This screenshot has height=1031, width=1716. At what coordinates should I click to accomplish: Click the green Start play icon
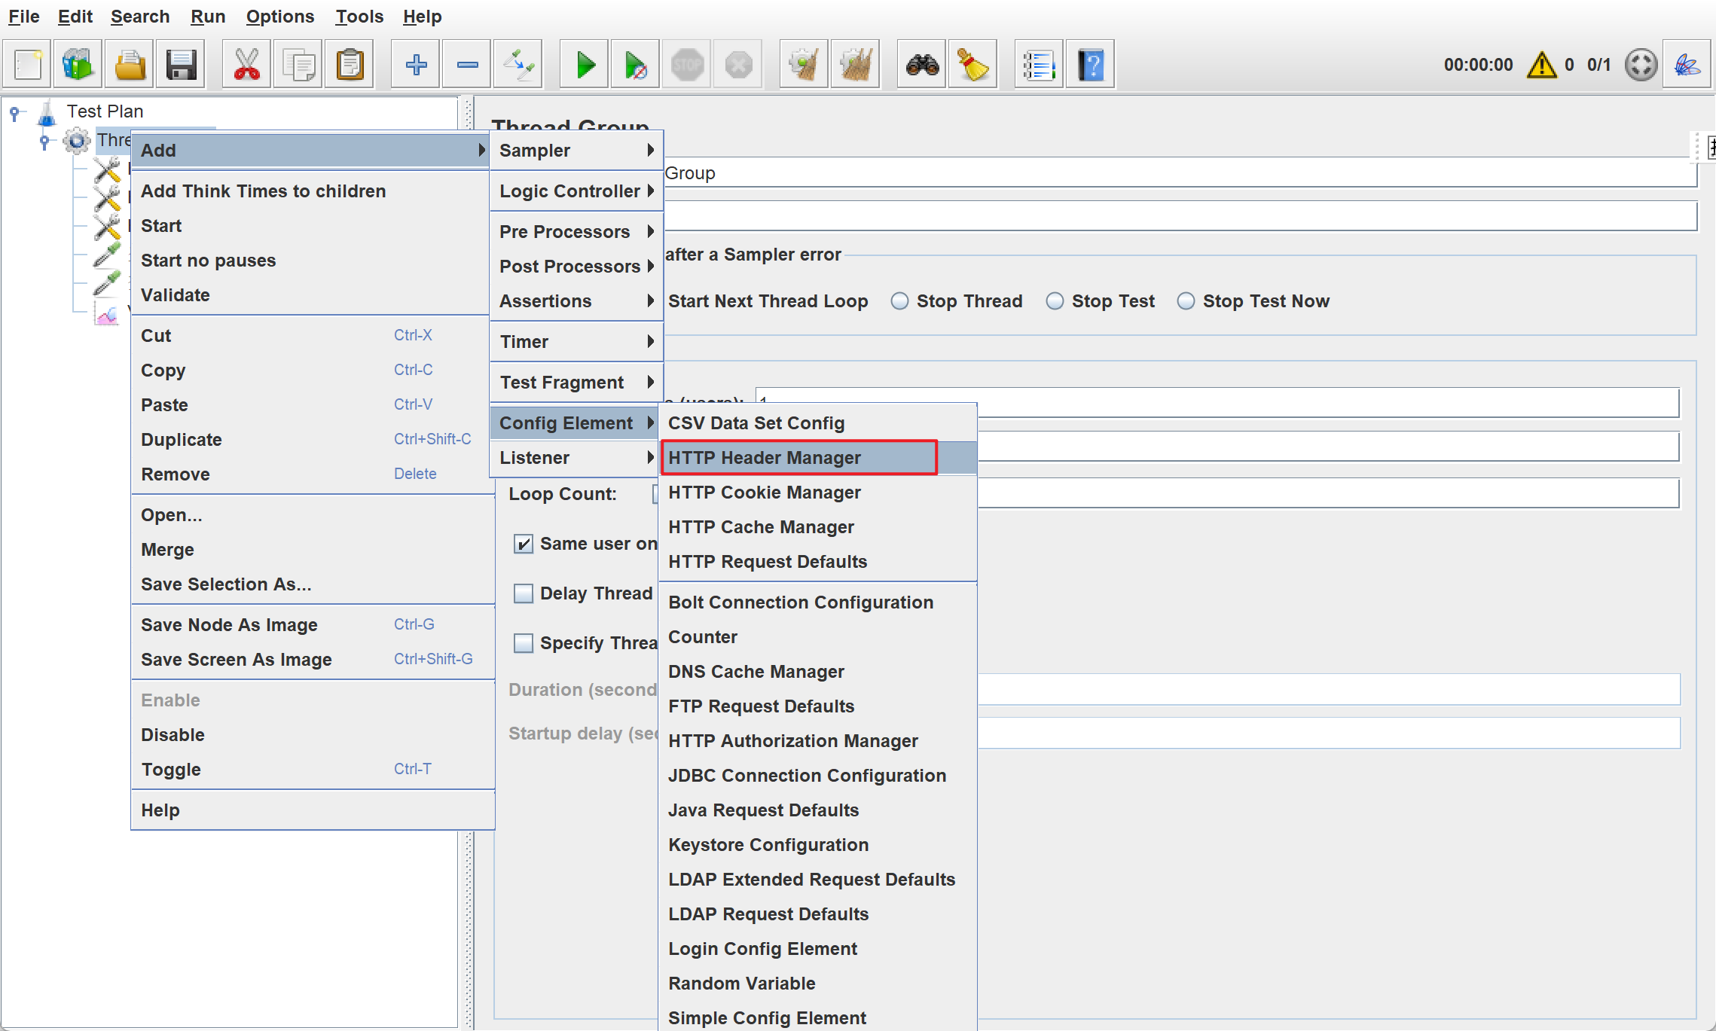click(x=585, y=65)
